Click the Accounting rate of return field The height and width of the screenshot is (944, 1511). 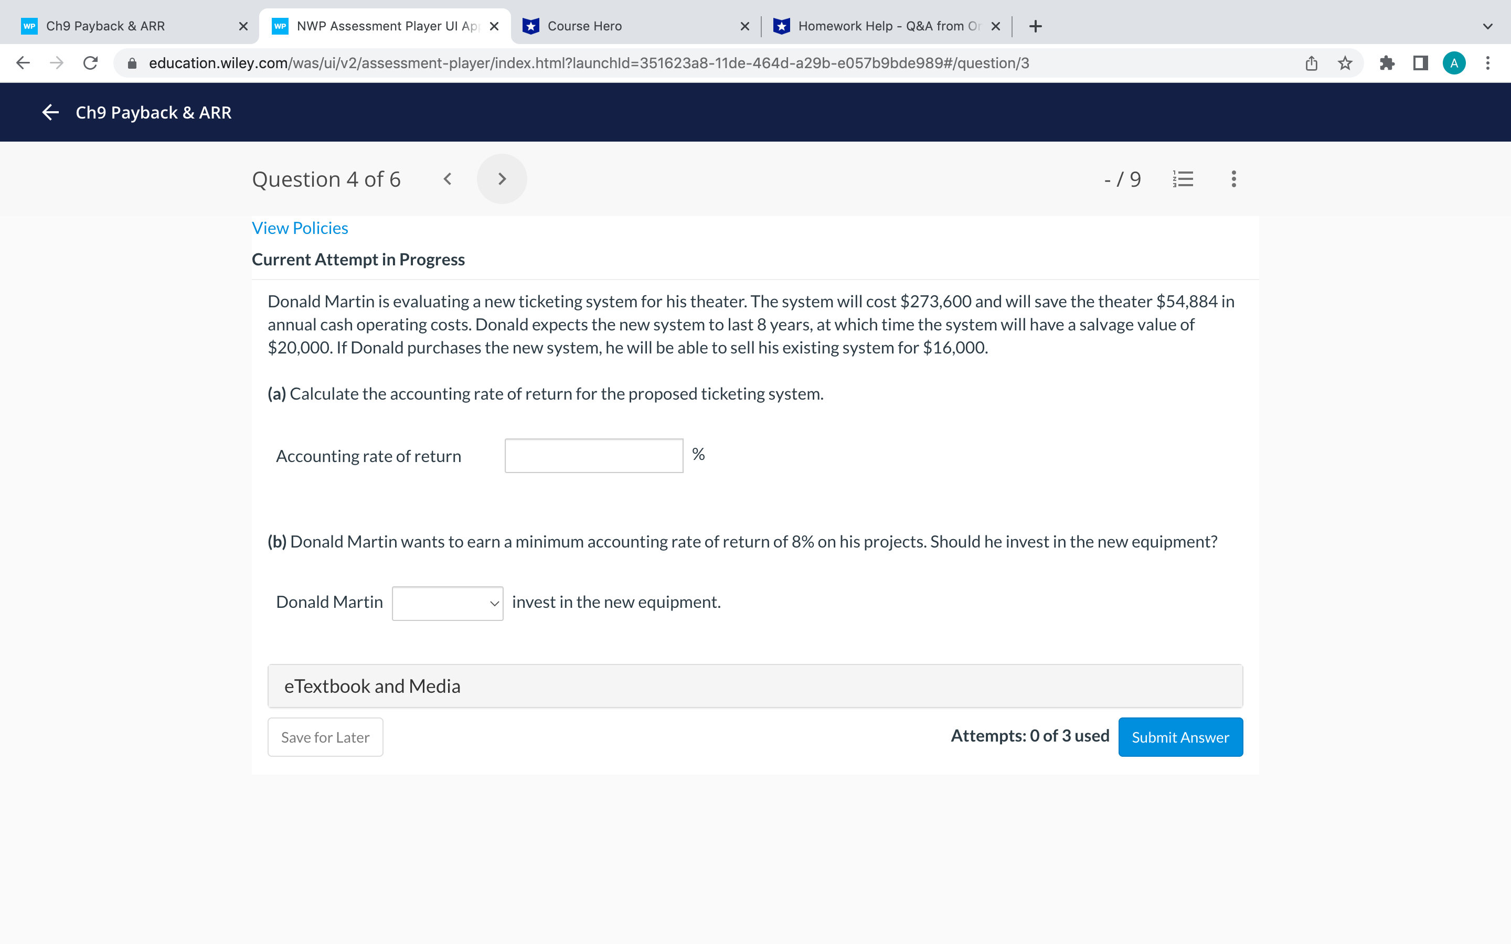pos(593,456)
